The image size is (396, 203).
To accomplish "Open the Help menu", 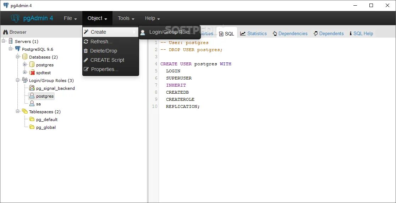I will tap(152, 18).
